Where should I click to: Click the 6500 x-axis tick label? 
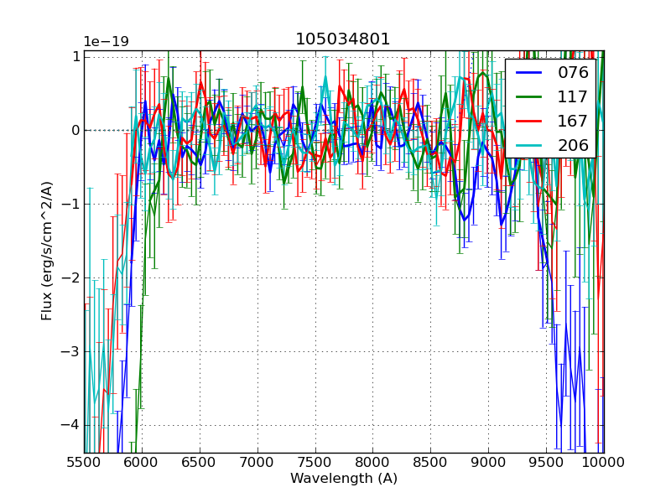[200, 461]
